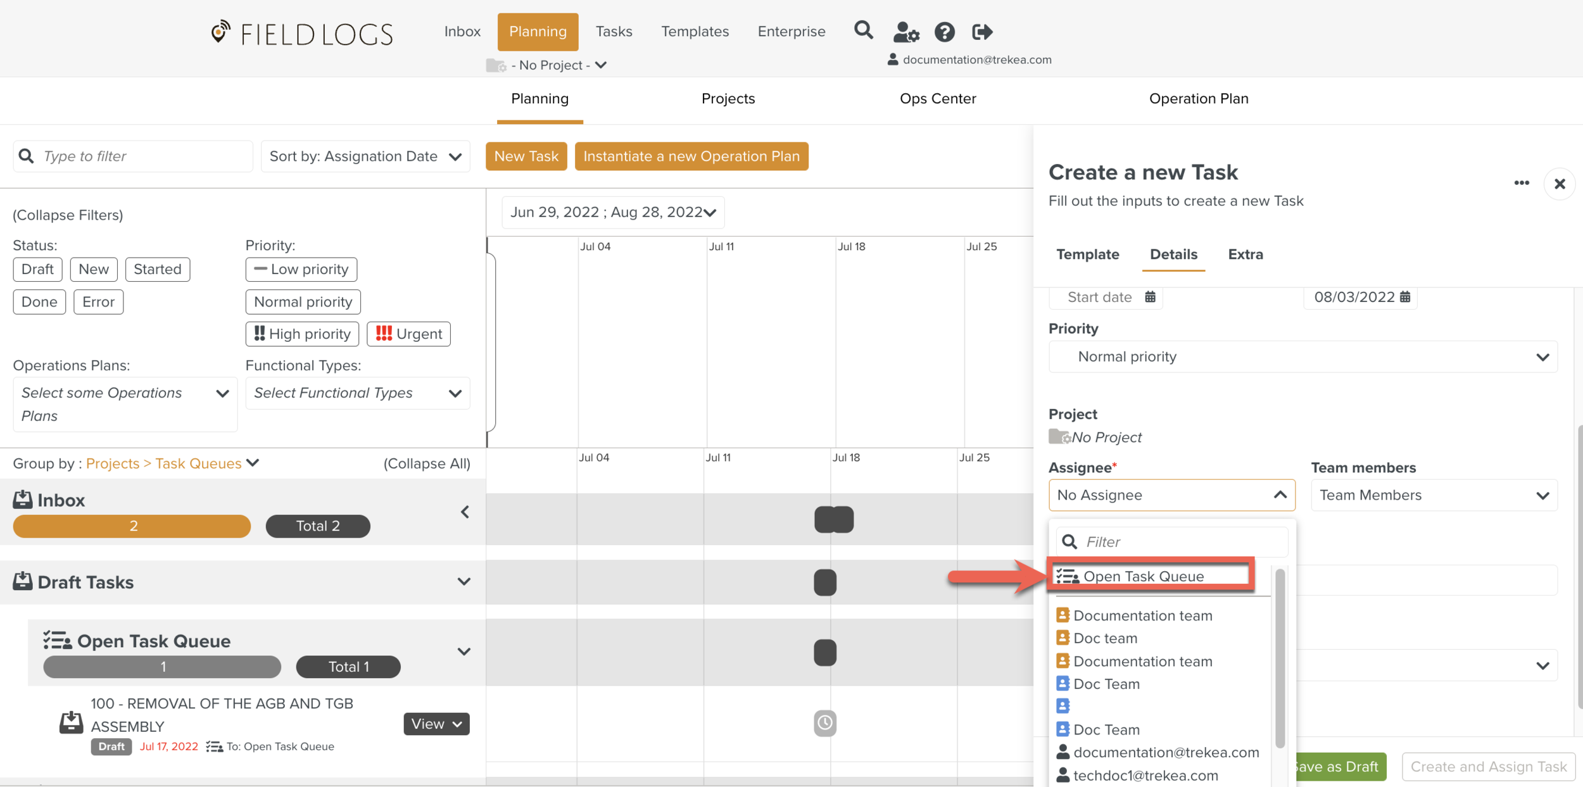Open the search magnifier in top navigation
This screenshot has width=1583, height=787.
[863, 30]
